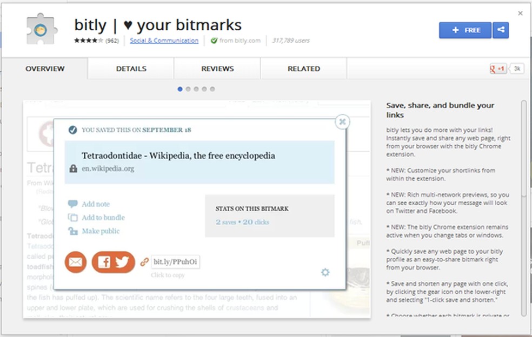Open the Social & Communication category link

pyautogui.click(x=164, y=41)
